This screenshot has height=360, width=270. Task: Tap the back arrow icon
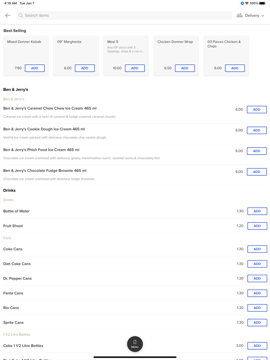click(x=8, y=15)
